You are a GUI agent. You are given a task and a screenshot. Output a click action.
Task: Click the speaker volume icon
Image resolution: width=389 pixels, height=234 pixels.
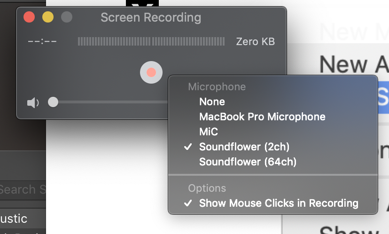(33, 102)
